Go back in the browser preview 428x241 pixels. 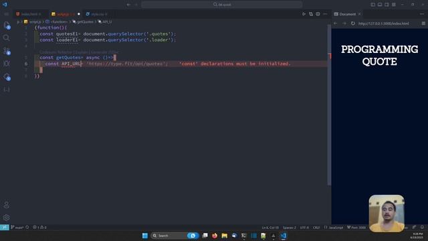point(336,23)
